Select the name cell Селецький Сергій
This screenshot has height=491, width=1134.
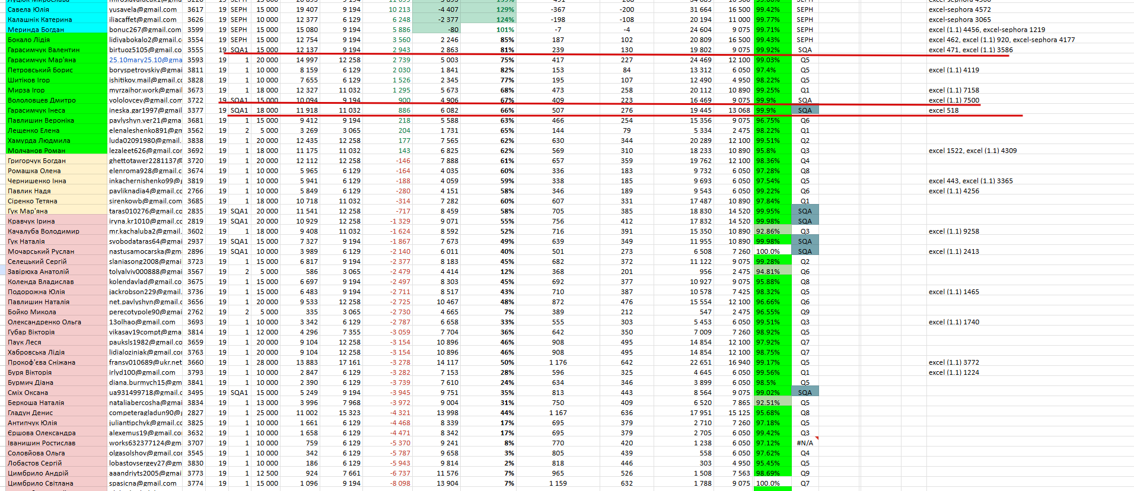click(57, 262)
